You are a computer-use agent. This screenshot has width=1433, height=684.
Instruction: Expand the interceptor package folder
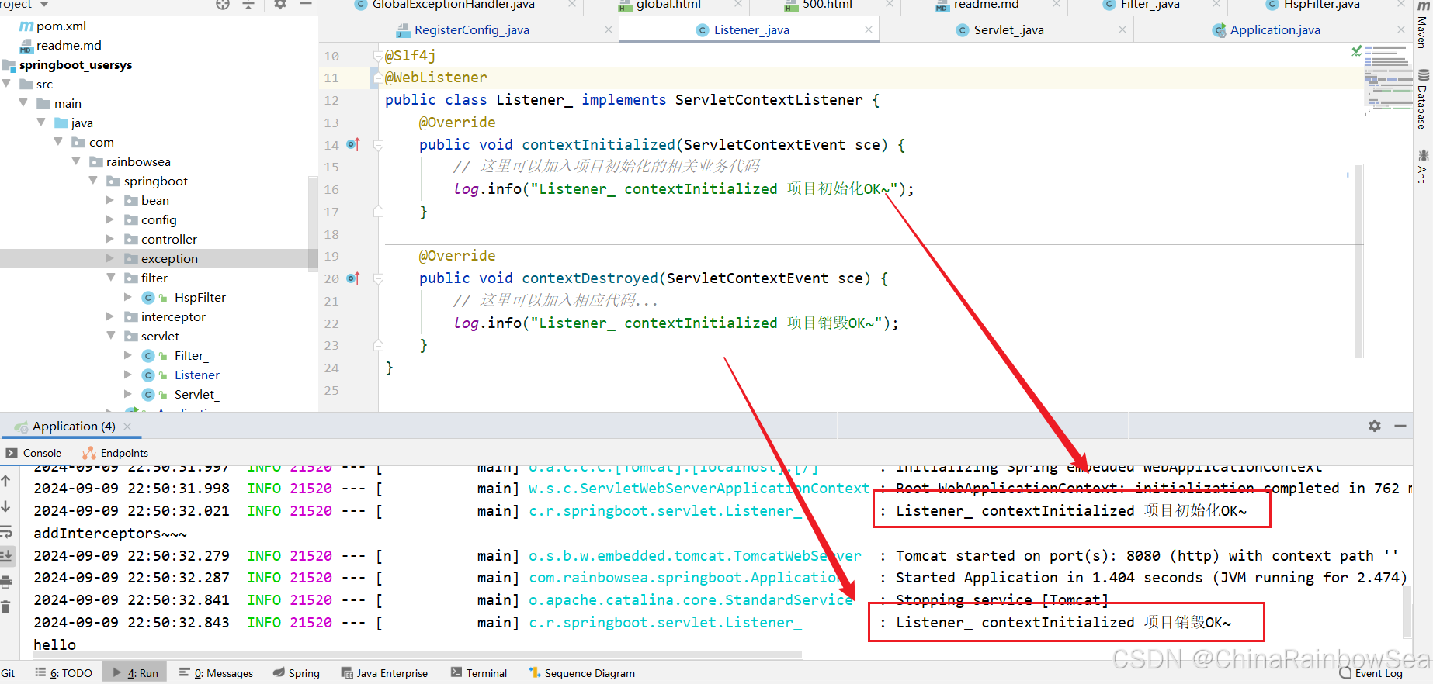110,316
